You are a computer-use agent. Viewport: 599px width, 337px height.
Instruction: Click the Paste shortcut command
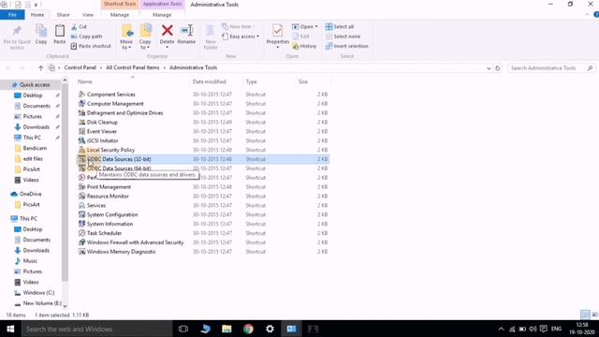(x=91, y=46)
